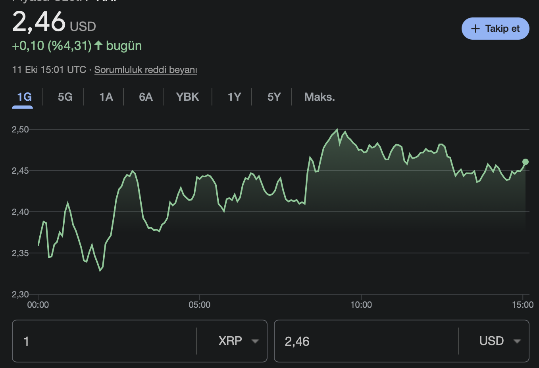This screenshot has width=539, height=368.
Task: Show the Maks. full history range
Action: [320, 97]
